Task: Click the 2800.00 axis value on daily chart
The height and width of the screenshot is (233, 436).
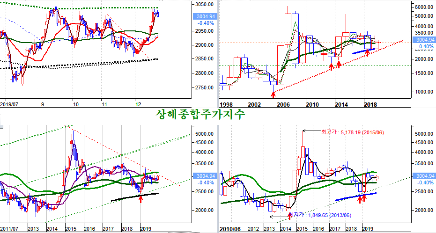Action: click(x=204, y=73)
